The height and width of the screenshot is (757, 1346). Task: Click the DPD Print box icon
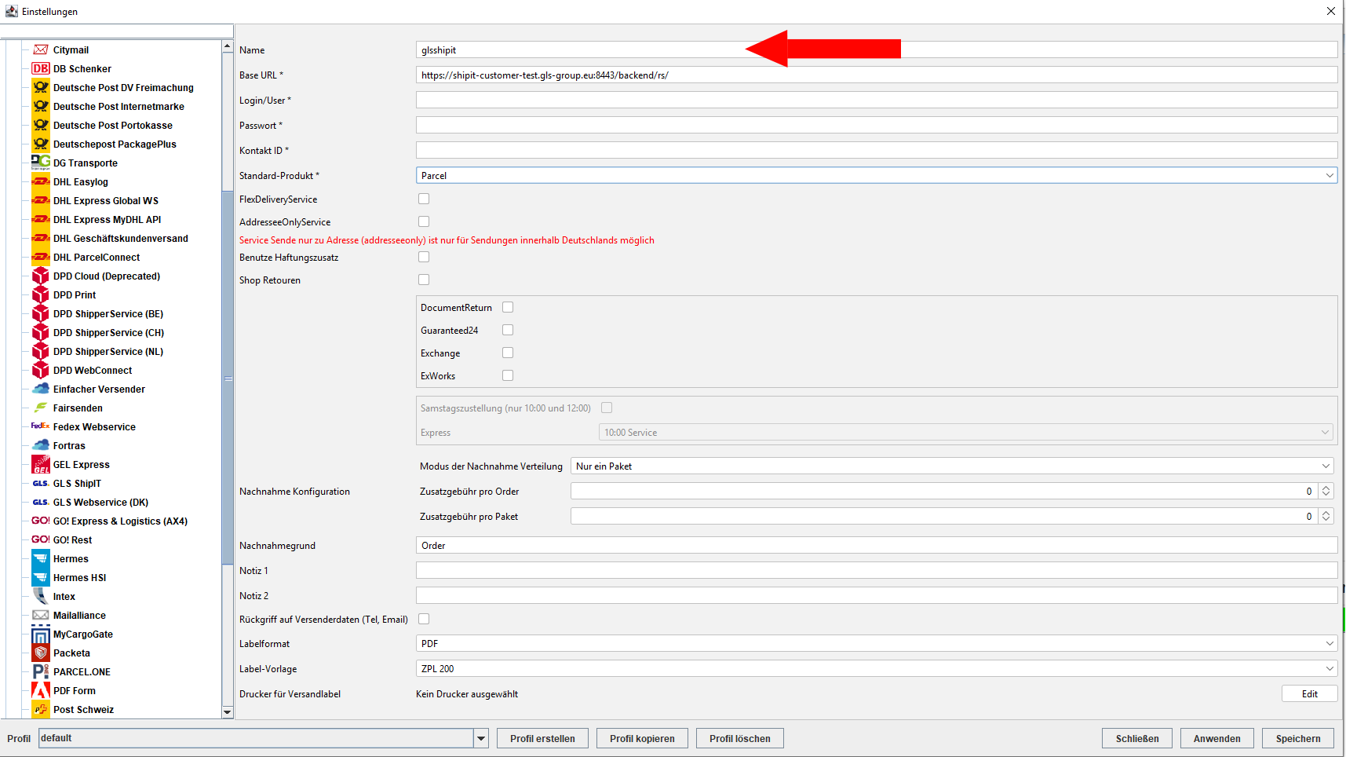tap(41, 294)
